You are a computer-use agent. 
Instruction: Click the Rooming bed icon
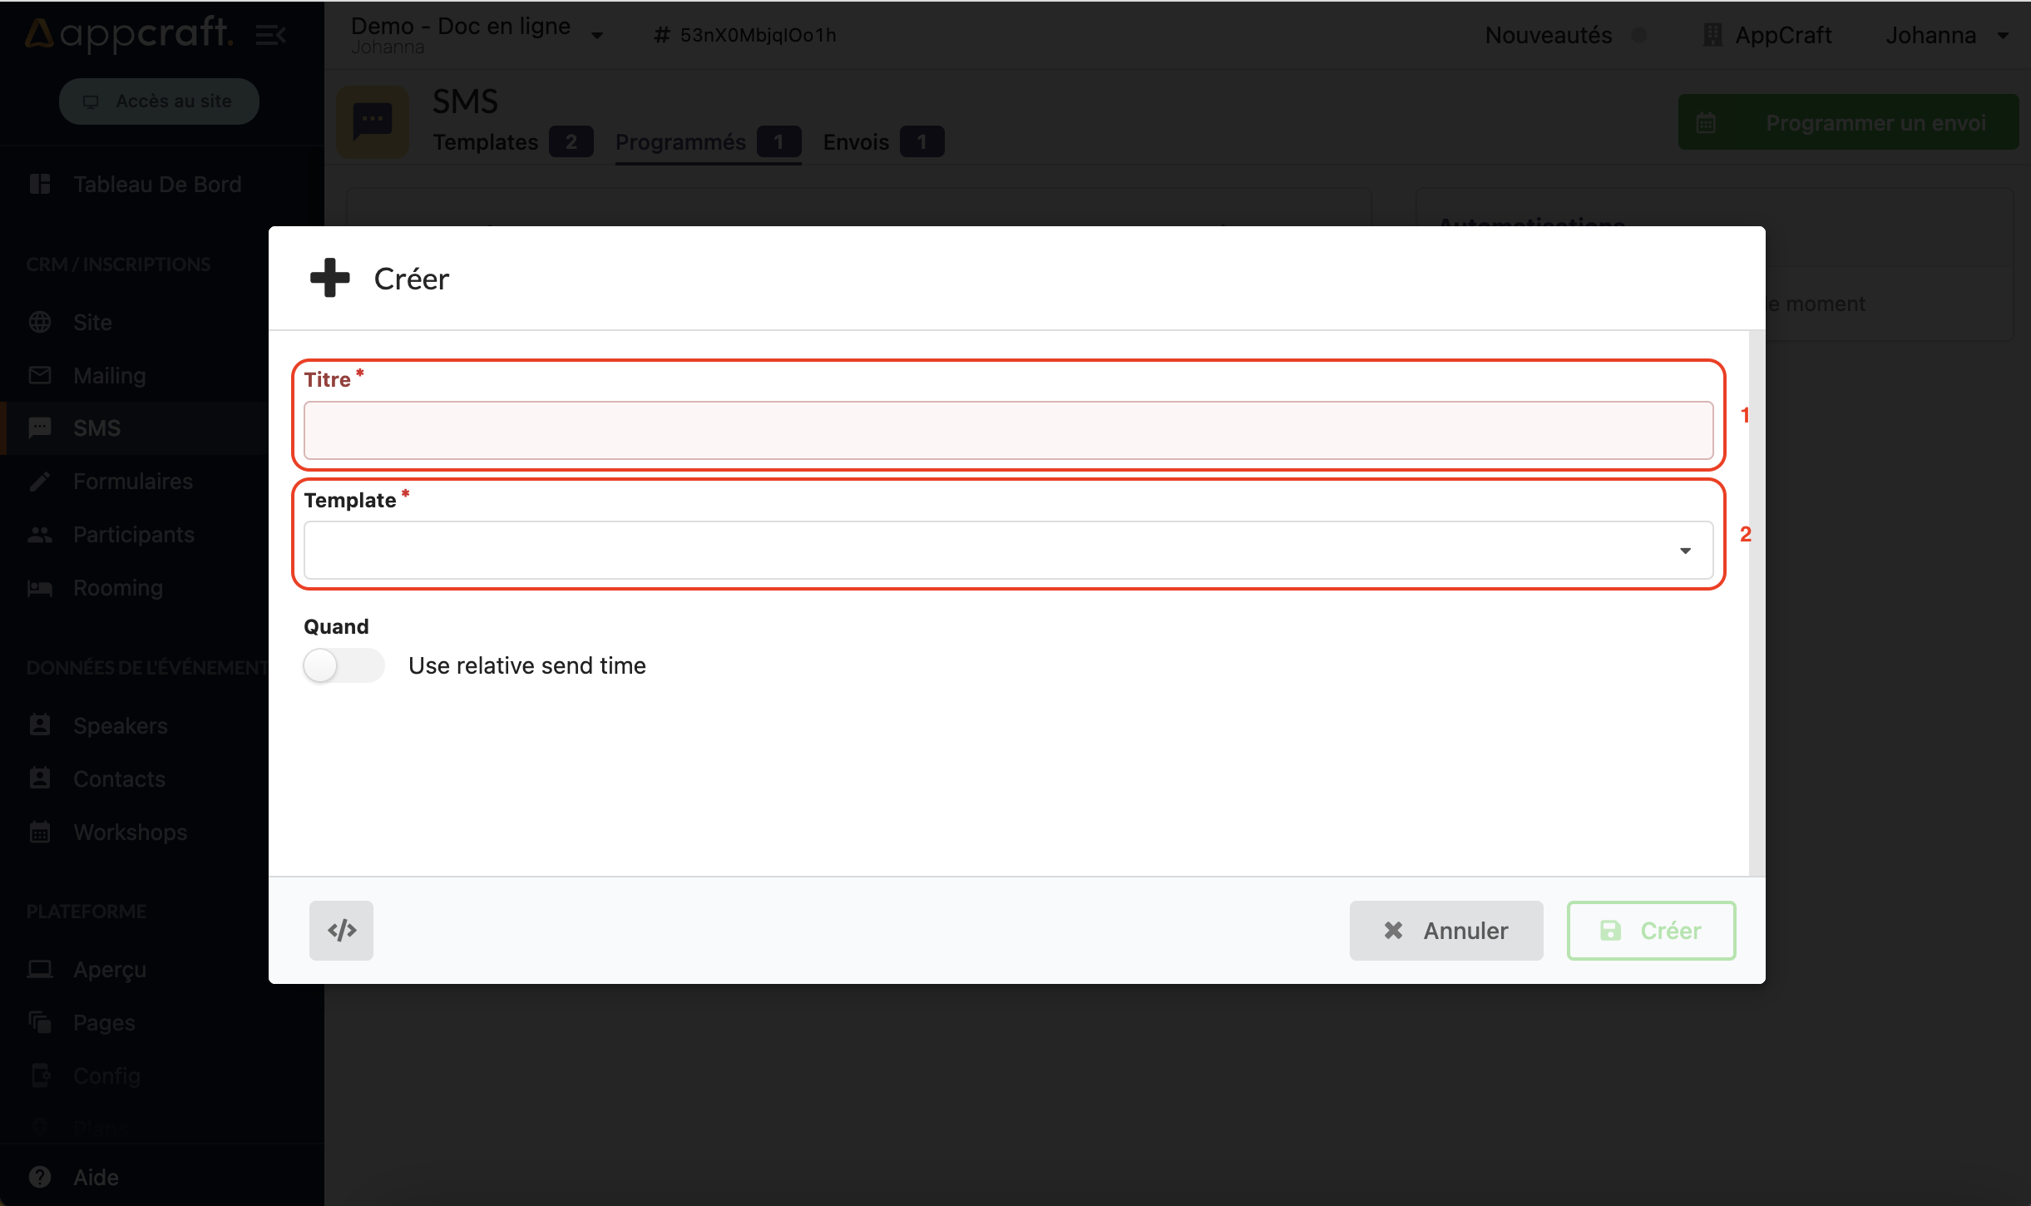pos(39,588)
